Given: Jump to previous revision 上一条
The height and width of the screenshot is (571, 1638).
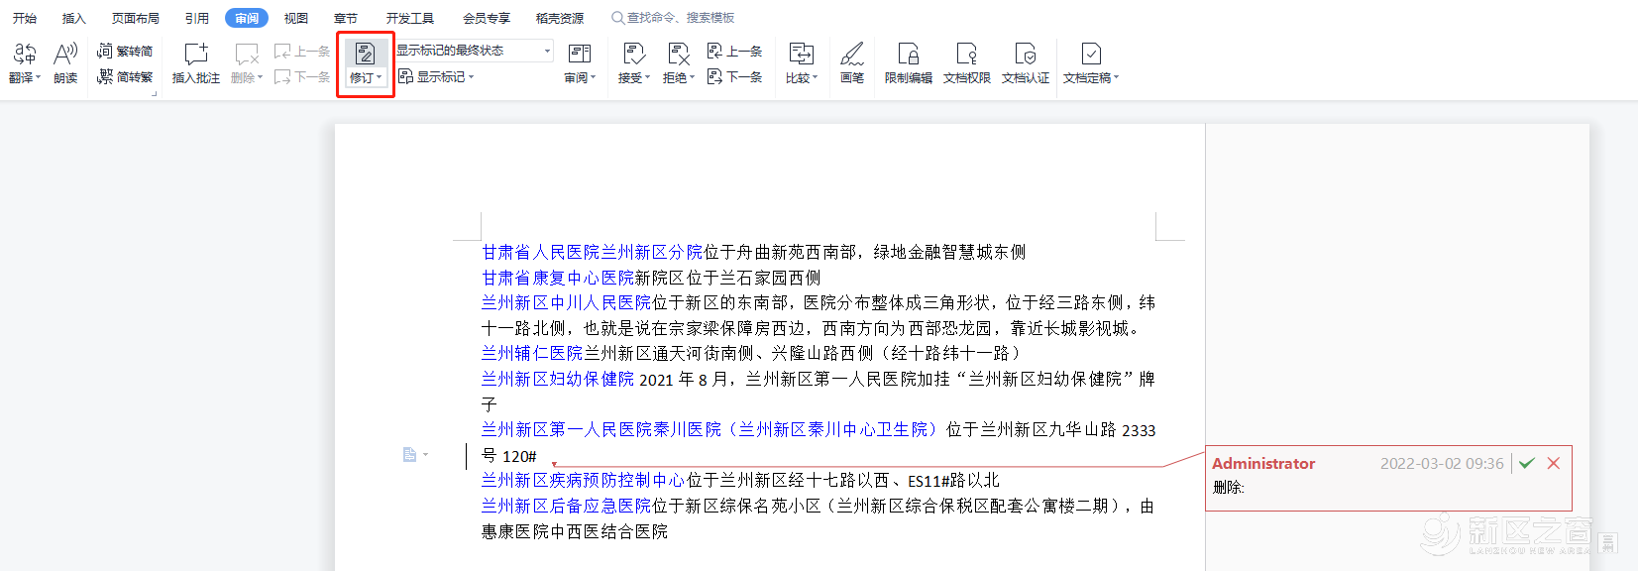Looking at the screenshot, I should pyautogui.click(x=734, y=52).
